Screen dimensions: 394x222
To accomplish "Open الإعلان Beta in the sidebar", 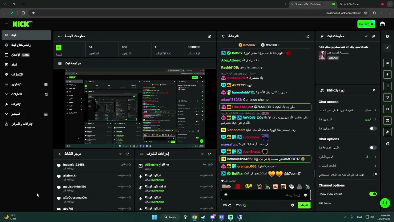I will (x=26, y=55).
